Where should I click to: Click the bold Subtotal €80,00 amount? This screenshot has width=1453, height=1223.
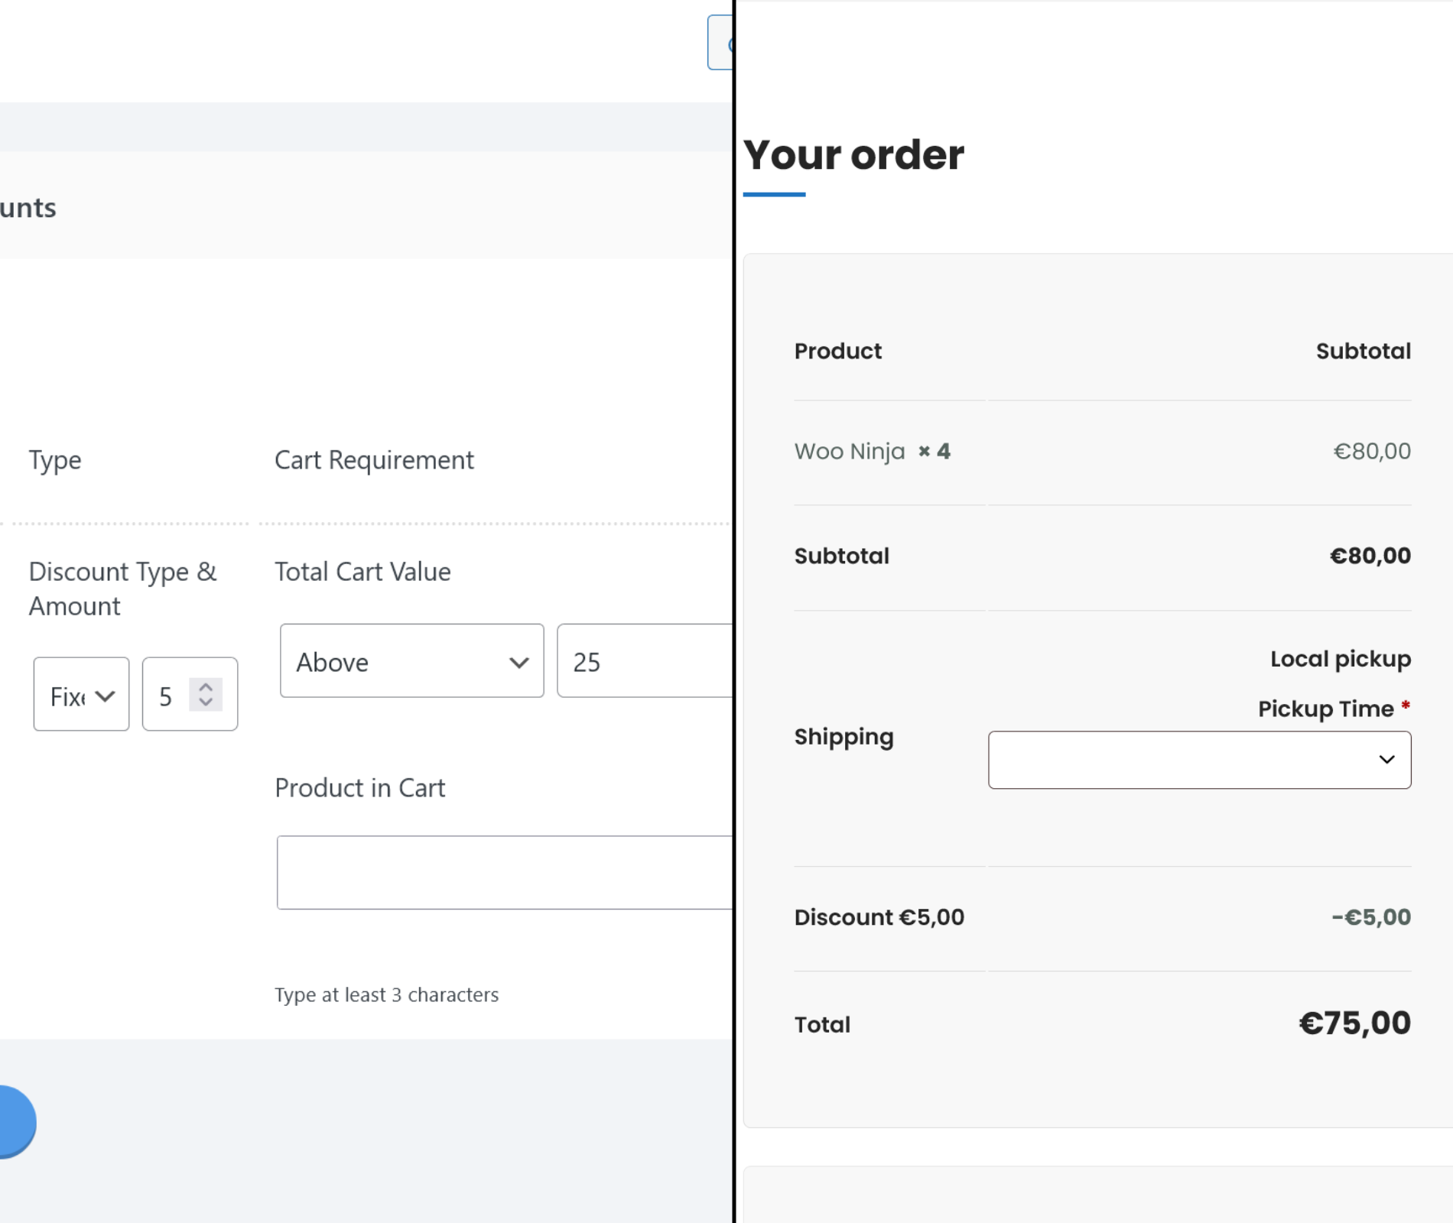[x=1370, y=556]
